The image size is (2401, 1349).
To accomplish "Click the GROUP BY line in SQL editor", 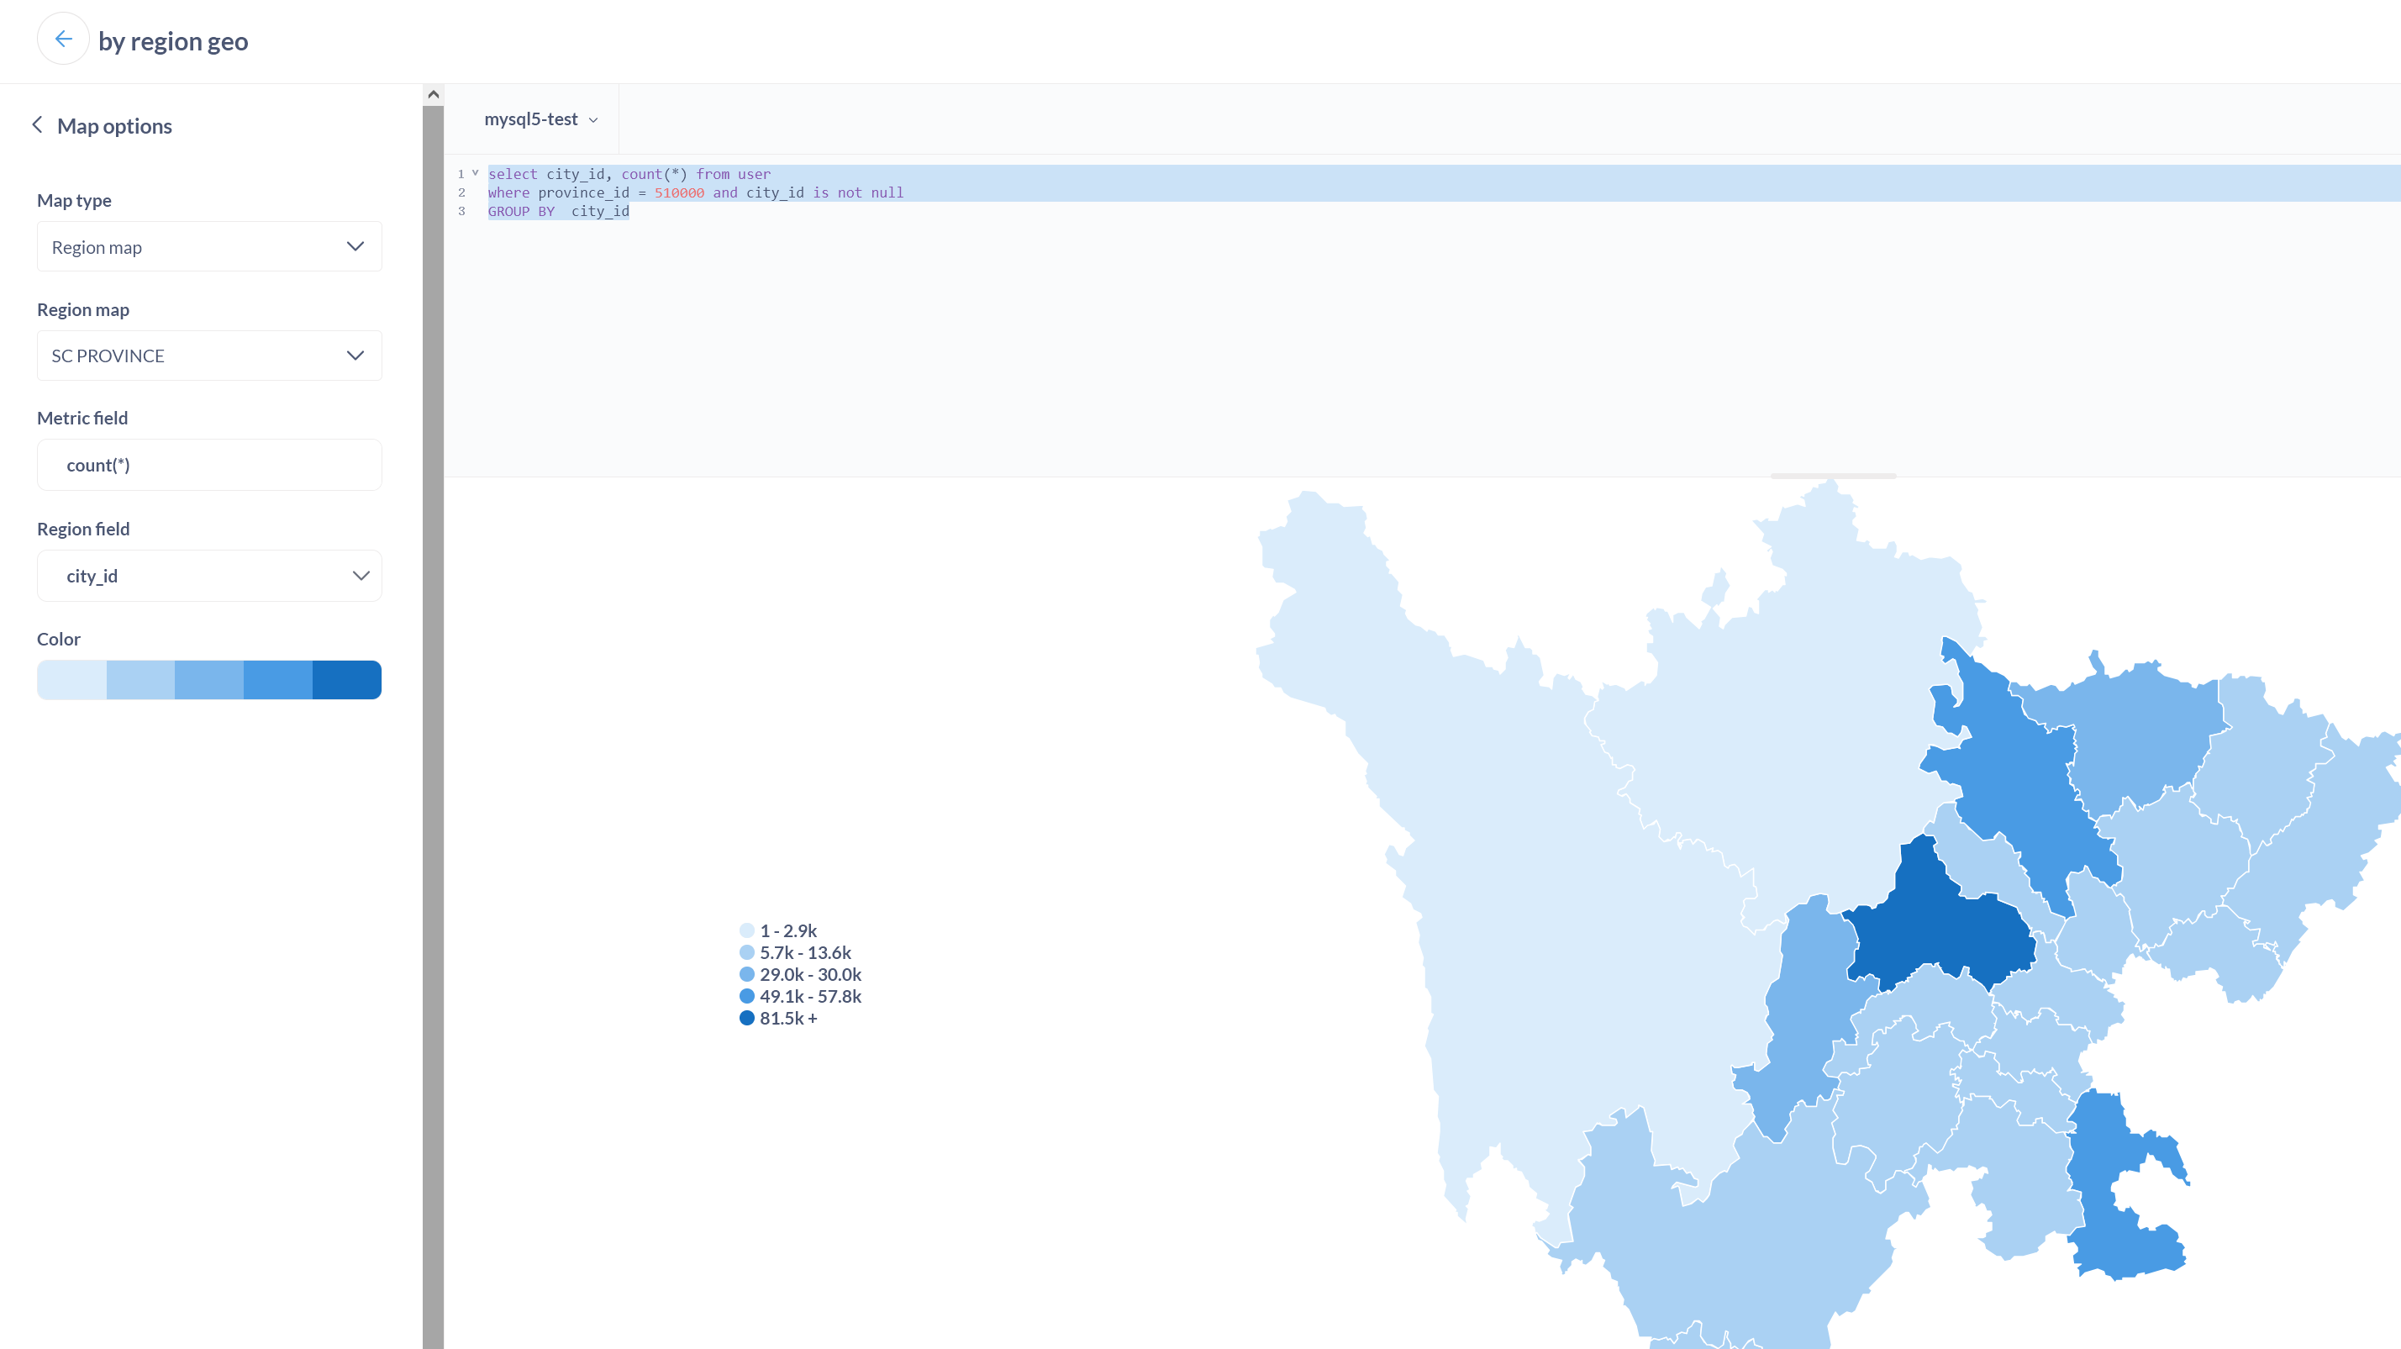I will [x=558, y=212].
